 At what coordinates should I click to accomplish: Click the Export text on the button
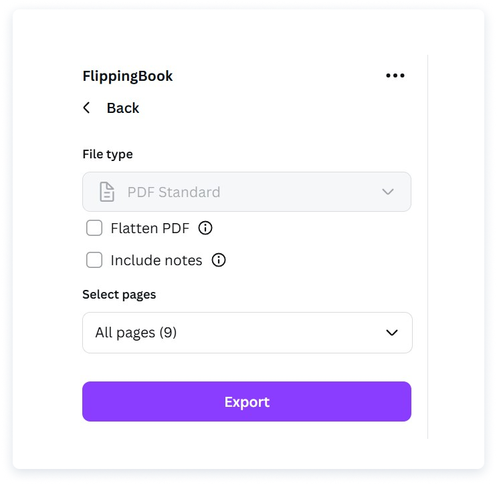click(x=247, y=402)
